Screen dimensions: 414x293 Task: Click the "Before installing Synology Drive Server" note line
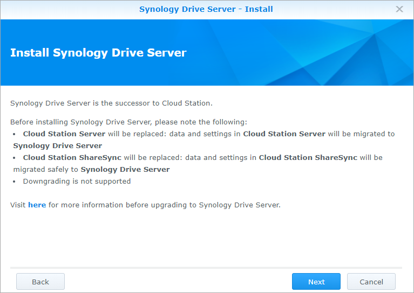click(x=128, y=122)
